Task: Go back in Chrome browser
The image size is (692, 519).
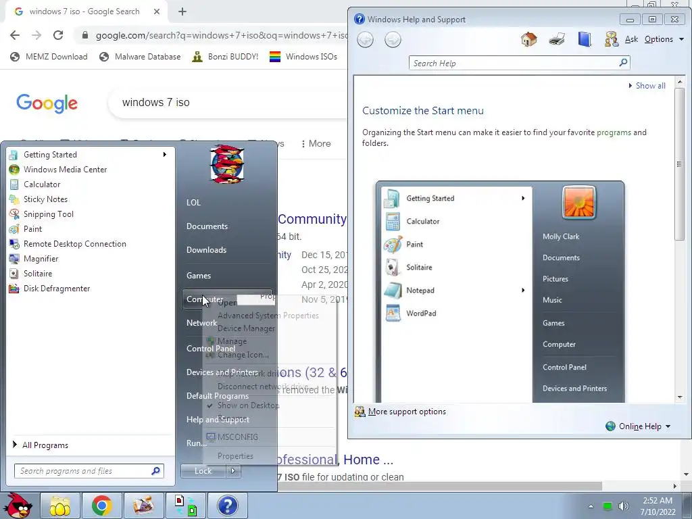Action: pyautogui.click(x=15, y=35)
